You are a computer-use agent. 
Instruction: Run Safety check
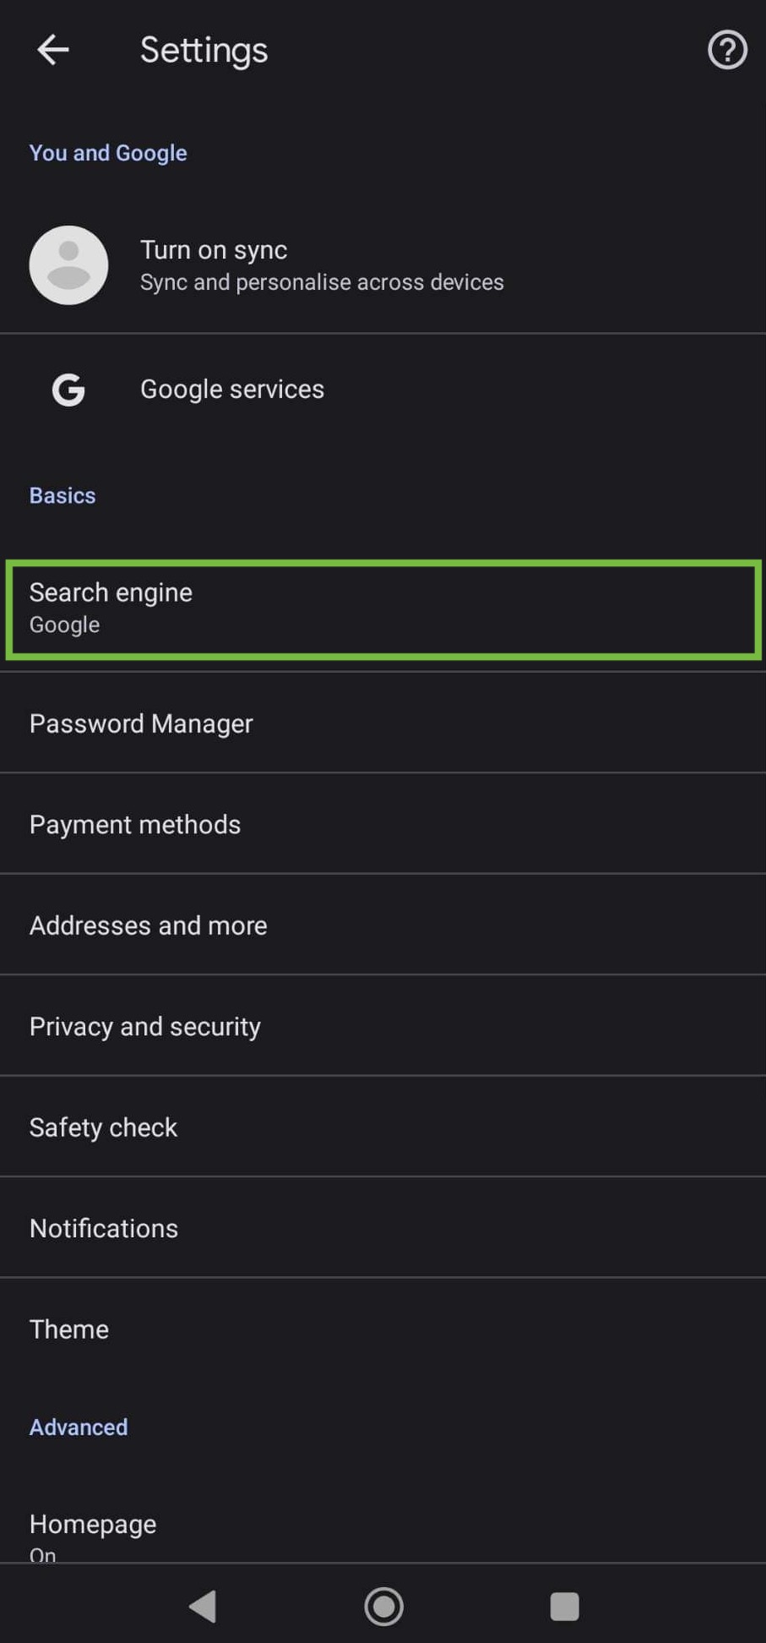click(x=104, y=1127)
